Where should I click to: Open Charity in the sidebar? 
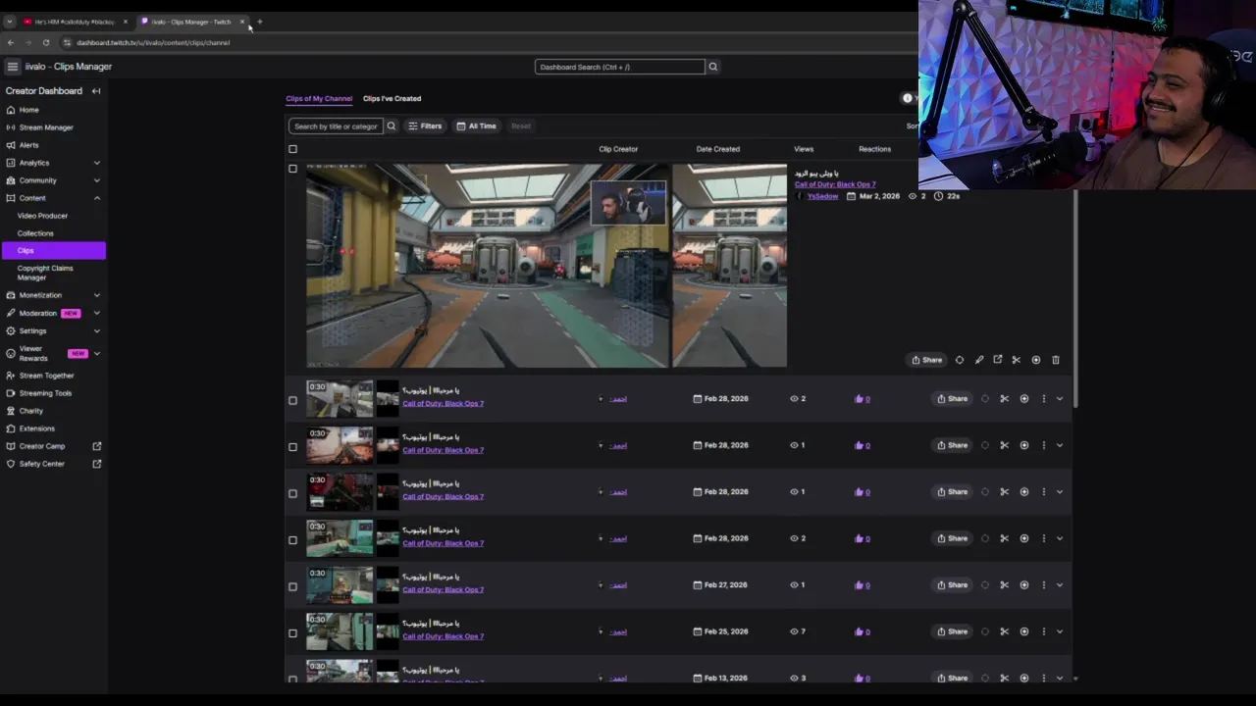31,411
